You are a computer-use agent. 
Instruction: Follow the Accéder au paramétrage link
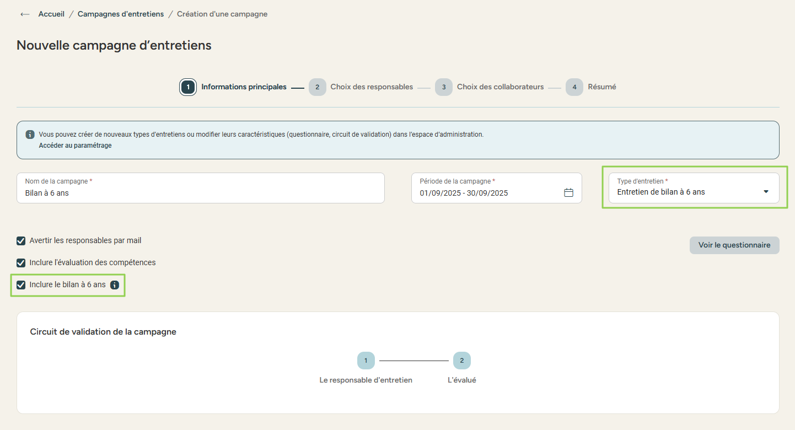click(x=75, y=146)
